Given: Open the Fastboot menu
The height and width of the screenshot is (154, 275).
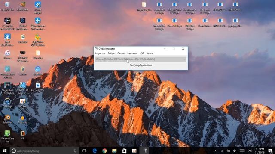Looking at the screenshot, I should click(x=132, y=53).
